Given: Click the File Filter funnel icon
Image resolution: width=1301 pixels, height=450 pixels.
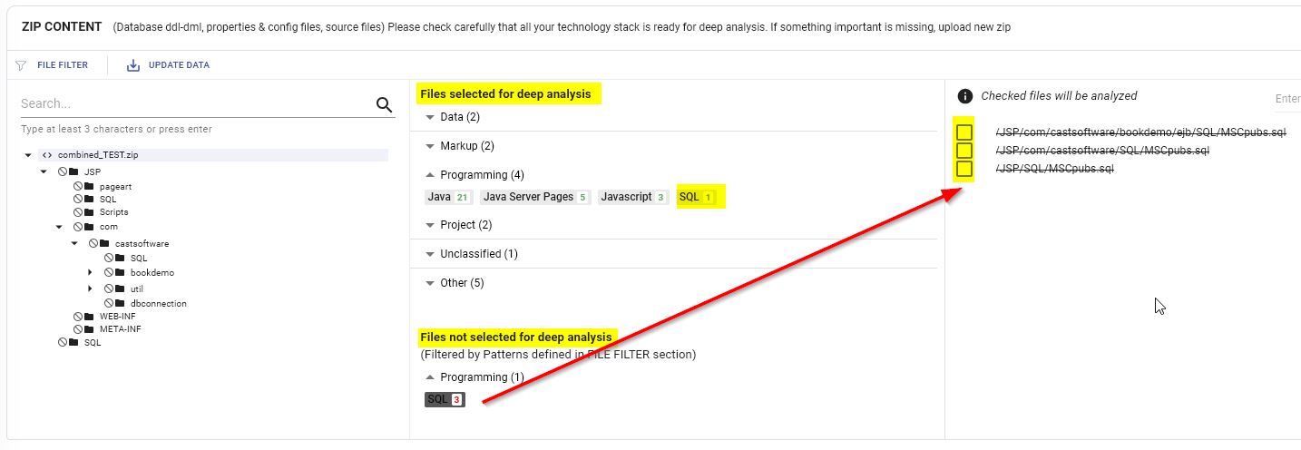Looking at the screenshot, I should (21, 65).
